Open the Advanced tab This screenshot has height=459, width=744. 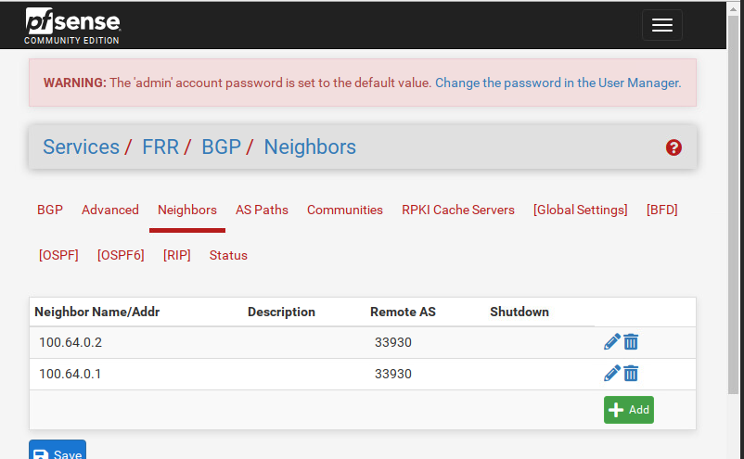(110, 210)
